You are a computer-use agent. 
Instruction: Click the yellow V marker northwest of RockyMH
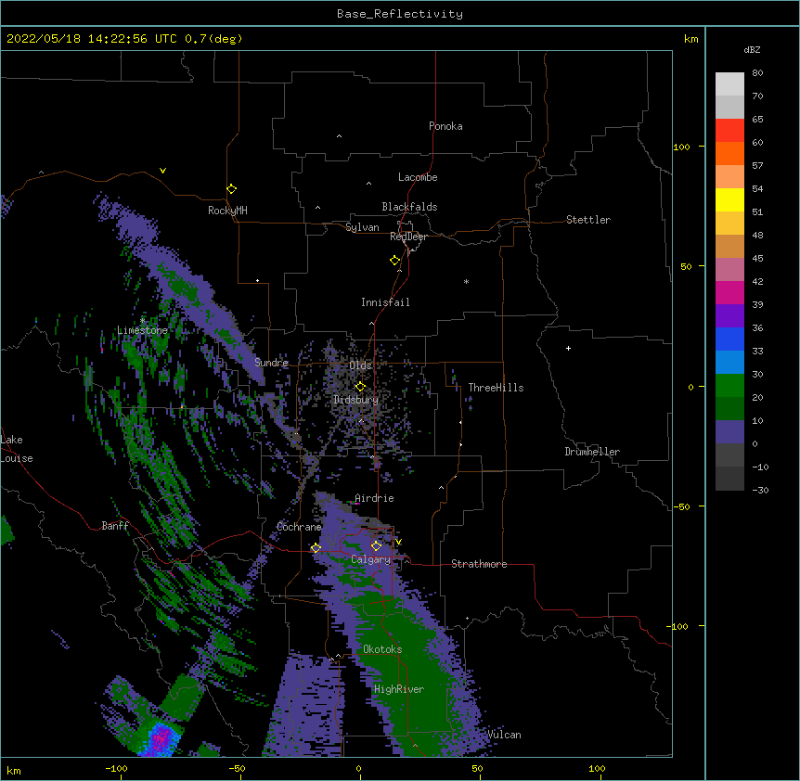click(162, 171)
